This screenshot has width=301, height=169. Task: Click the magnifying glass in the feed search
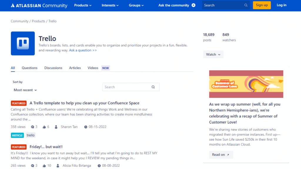[x=153, y=87]
